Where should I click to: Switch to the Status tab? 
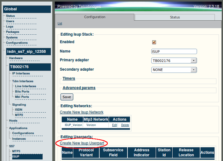coord(175,17)
